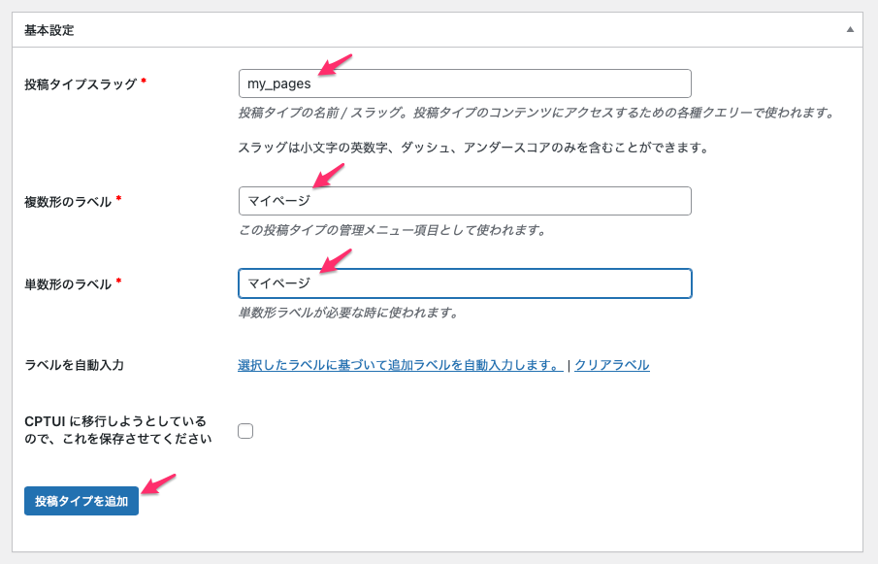878x564 pixels.
Task: Click the 投稿タイプスラッグ field label
Action: pyautogui.click(x=80, y=84)
